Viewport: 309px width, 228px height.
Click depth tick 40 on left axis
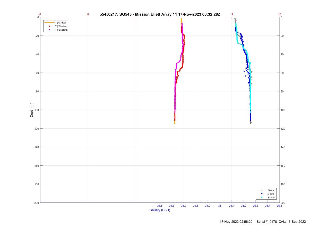[x=37, y=54]
